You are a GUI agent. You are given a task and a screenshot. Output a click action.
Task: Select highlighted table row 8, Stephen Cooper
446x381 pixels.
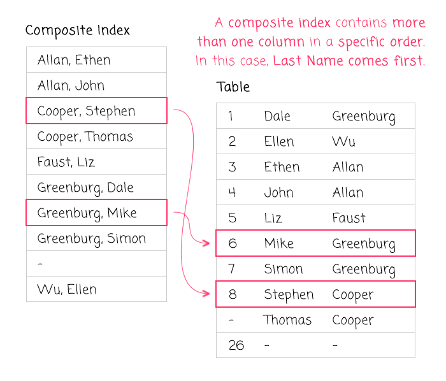[315, 294]
